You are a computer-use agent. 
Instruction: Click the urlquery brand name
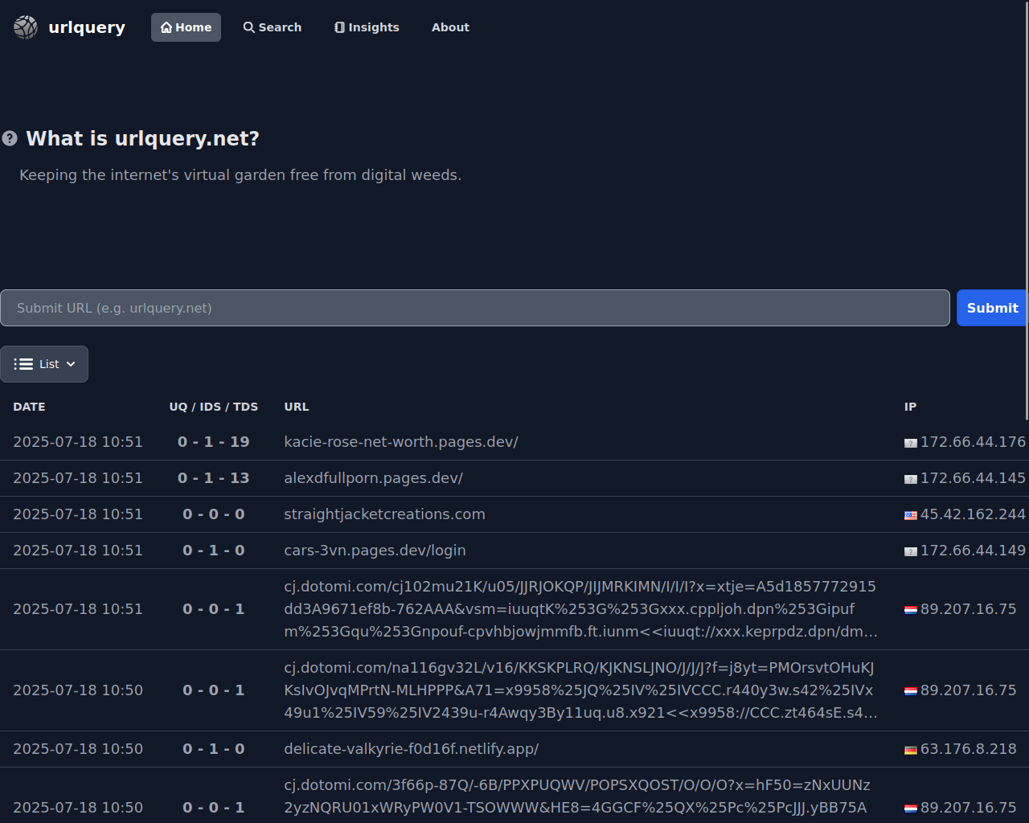point(87,27)
